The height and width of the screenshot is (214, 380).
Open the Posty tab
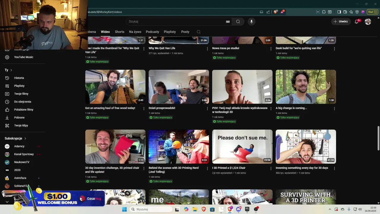[x=185, y=32]
